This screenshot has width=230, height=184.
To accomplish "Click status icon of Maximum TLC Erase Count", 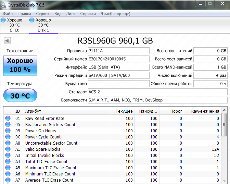I will tap(8, 168).
